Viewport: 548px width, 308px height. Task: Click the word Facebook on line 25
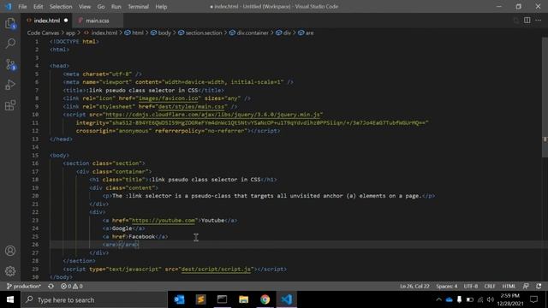[x=141, y=237]
